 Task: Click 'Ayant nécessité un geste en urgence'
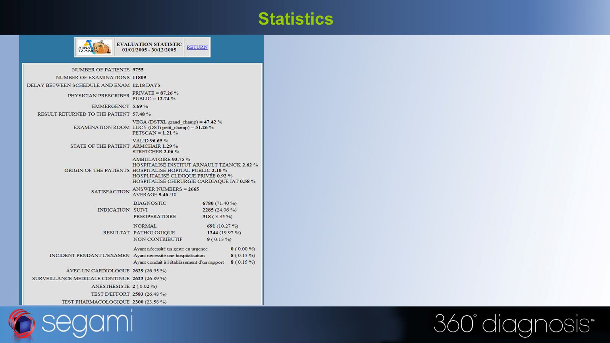(x=170, y=249)
